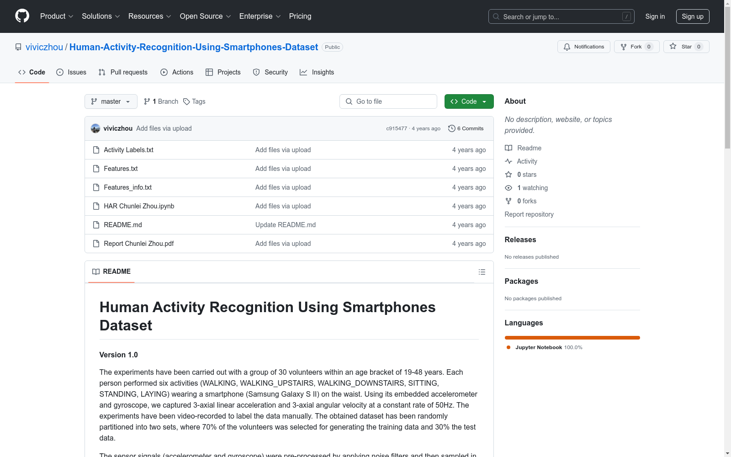This screenshot has height=457, width=731.
Task: Open the Packages heading link
Action: [x=521, y=281]
